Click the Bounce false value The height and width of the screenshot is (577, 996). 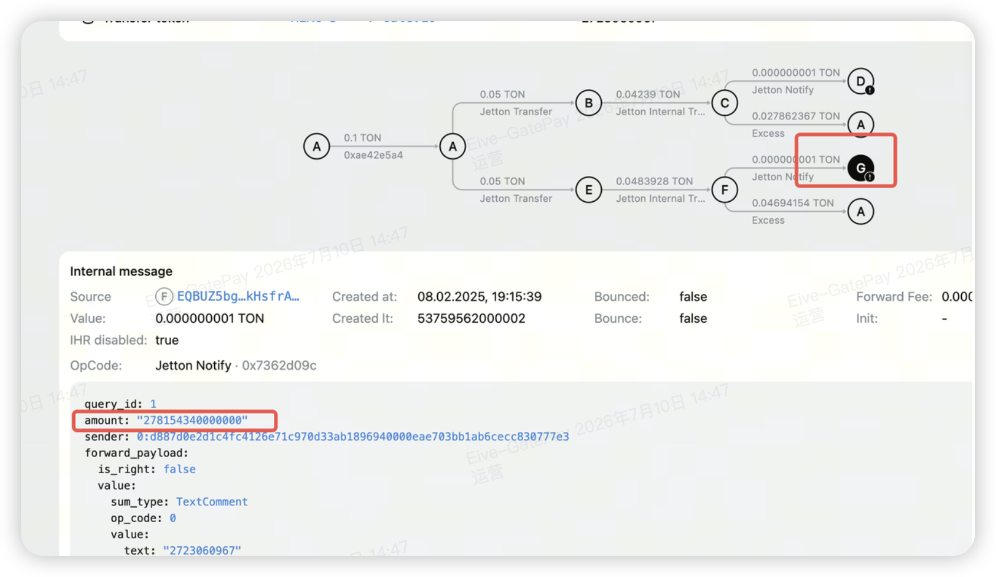[x=693, y=319]
